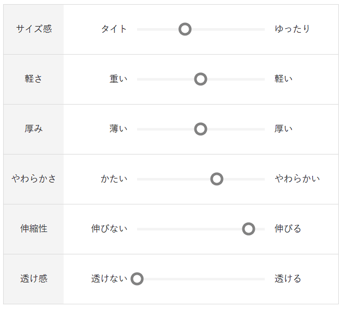
Task: Click the 厚み row header
Action: [x=34, y=129]
